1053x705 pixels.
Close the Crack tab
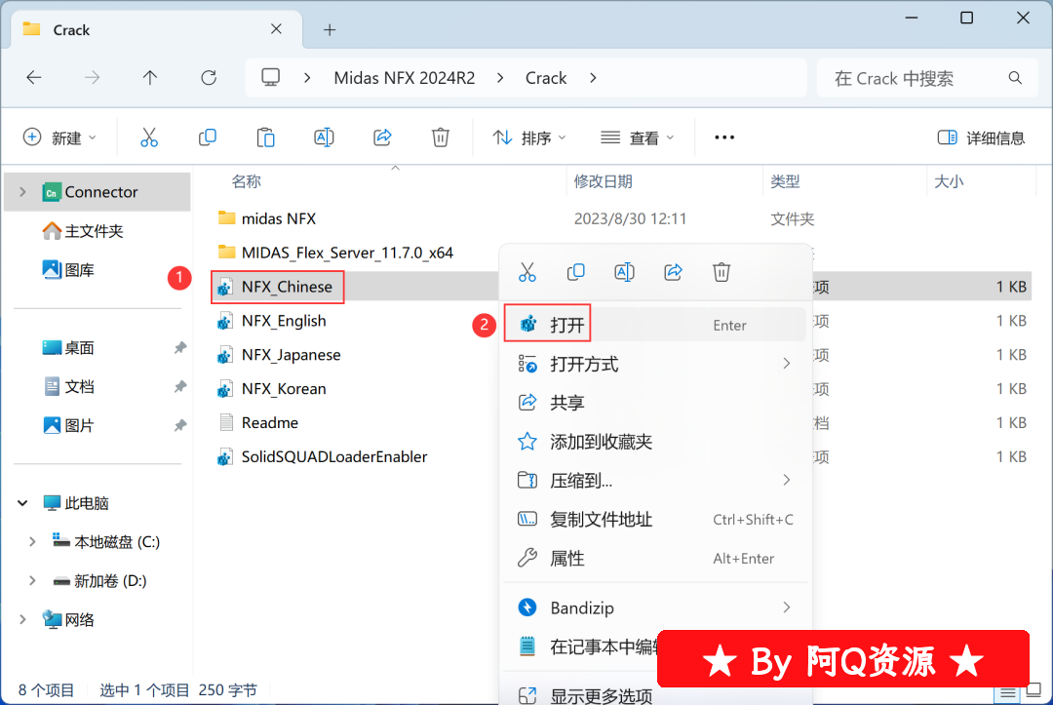276,29
